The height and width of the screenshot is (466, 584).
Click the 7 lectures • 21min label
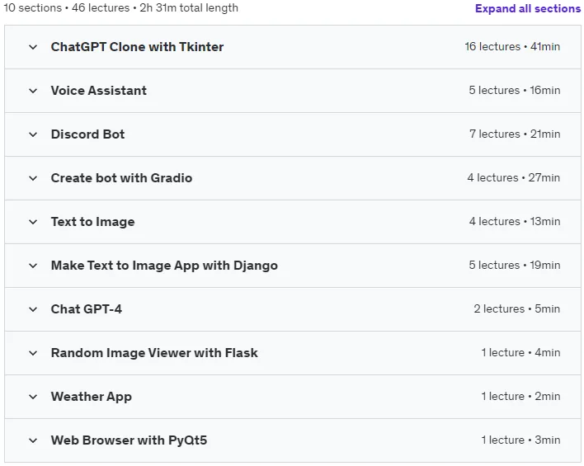pos(515,134)
